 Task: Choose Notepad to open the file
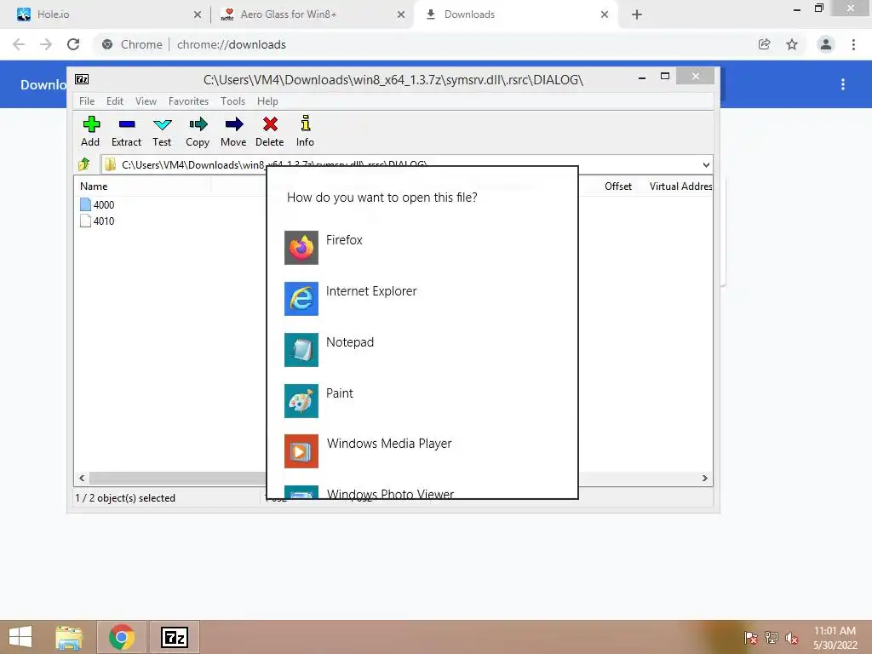(x=422, y=350)
